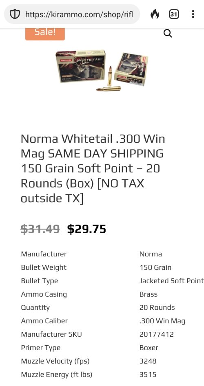Click the Muzzle Velocity 3248 value
Screen dimensions: 204x386
pos(148,361)
